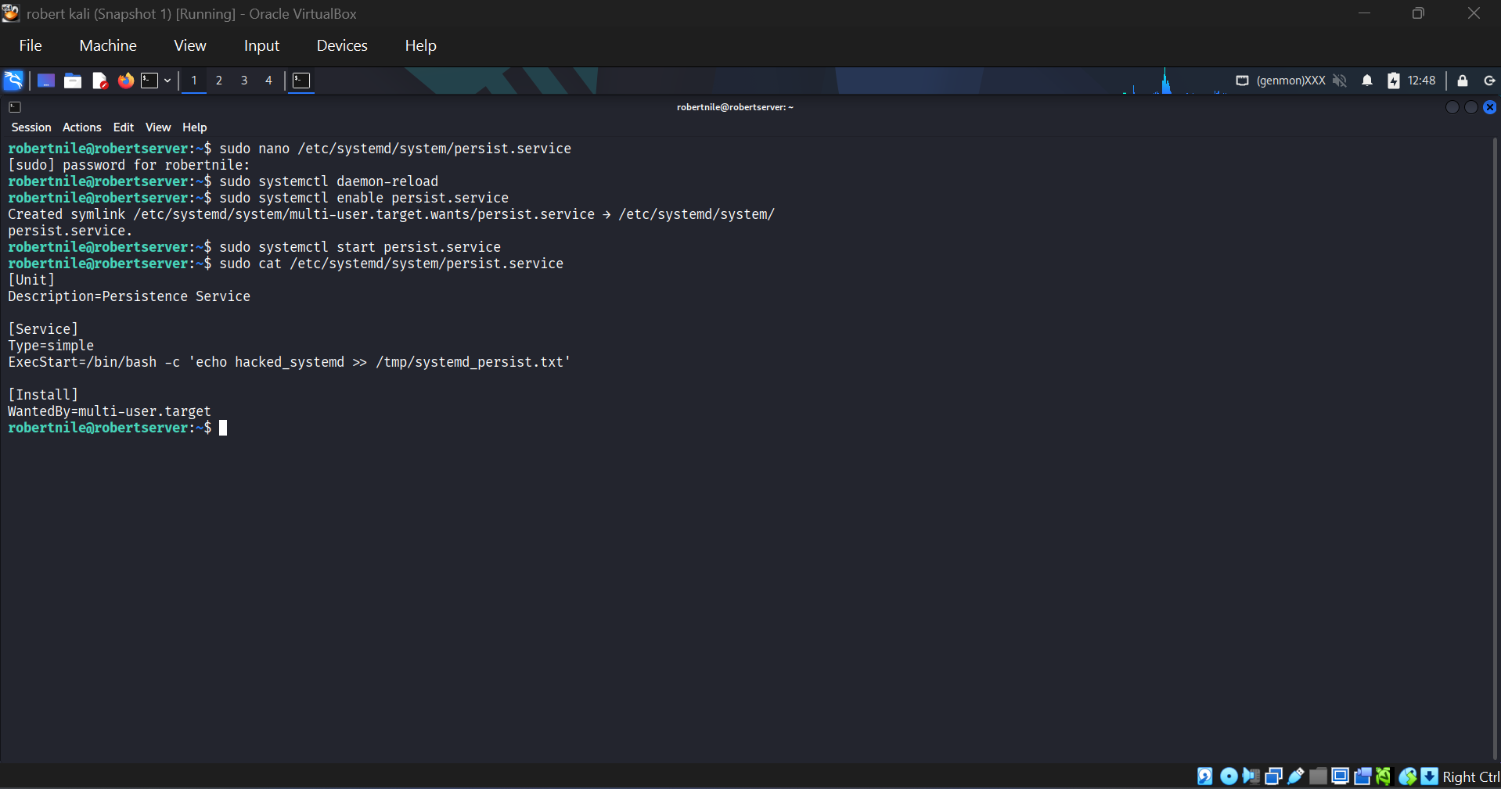Click the green CPU execution engine icon
The height and width of the screenshot is (789, 1501).
(x=1384, y=776)
